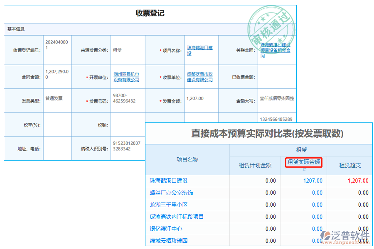Open the 绿城云栖玫瑰园 project link
Viewport: 374px width, 249px height.
tap(168, 241)
